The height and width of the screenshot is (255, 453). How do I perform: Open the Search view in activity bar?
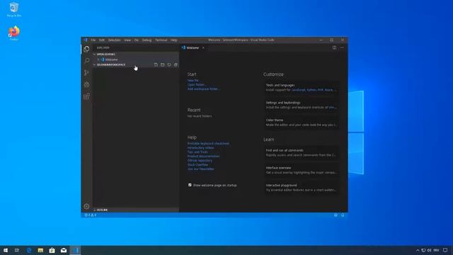tap(86, 61)
